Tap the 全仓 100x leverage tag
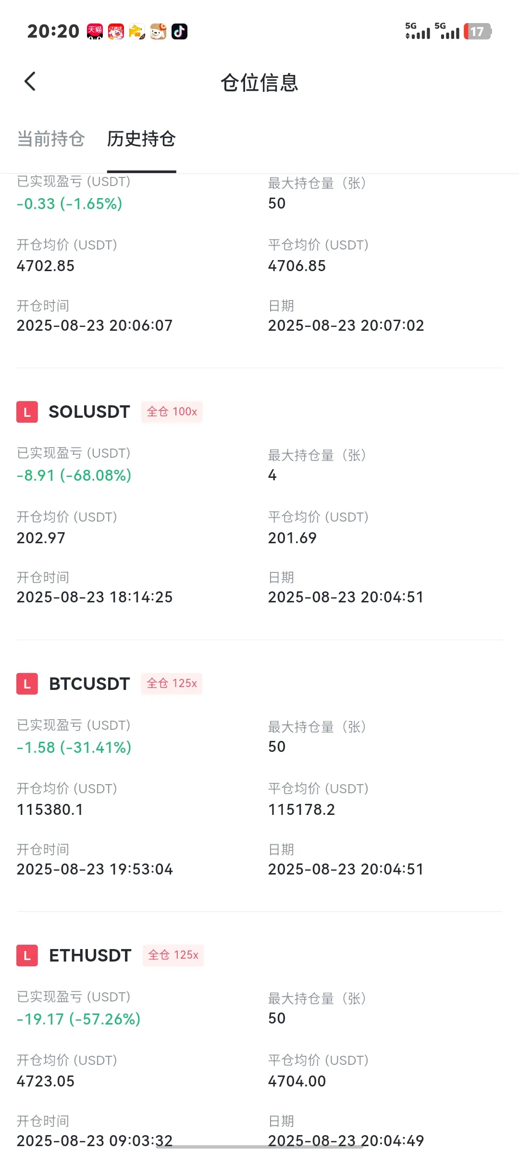Viewport: 519px width, 1150px height. point(172,412)
